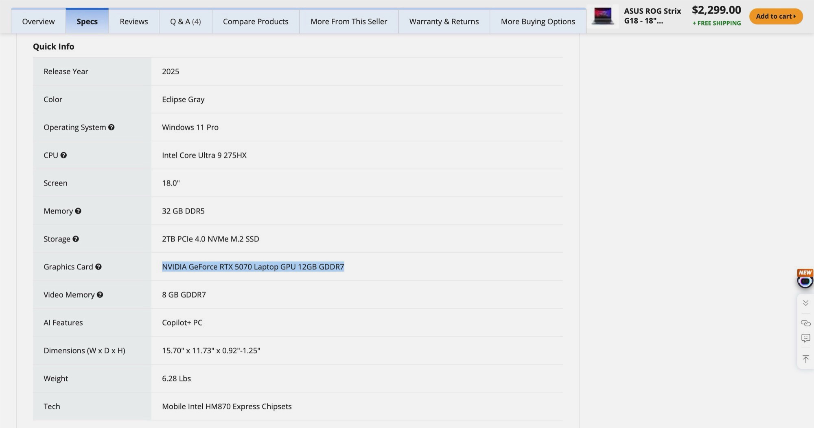Open the Graphics Card help icon
This screenshot has height=428, width=814.
click(x=98, y=267)
